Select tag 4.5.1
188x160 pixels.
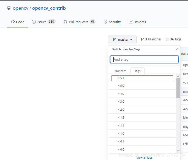[142, 78]
